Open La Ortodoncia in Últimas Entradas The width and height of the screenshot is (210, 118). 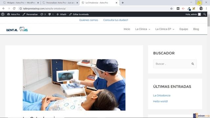click(x=162, y=95)
